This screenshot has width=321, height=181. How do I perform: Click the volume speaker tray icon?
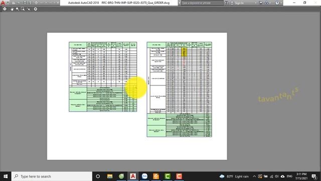(277, 176)
